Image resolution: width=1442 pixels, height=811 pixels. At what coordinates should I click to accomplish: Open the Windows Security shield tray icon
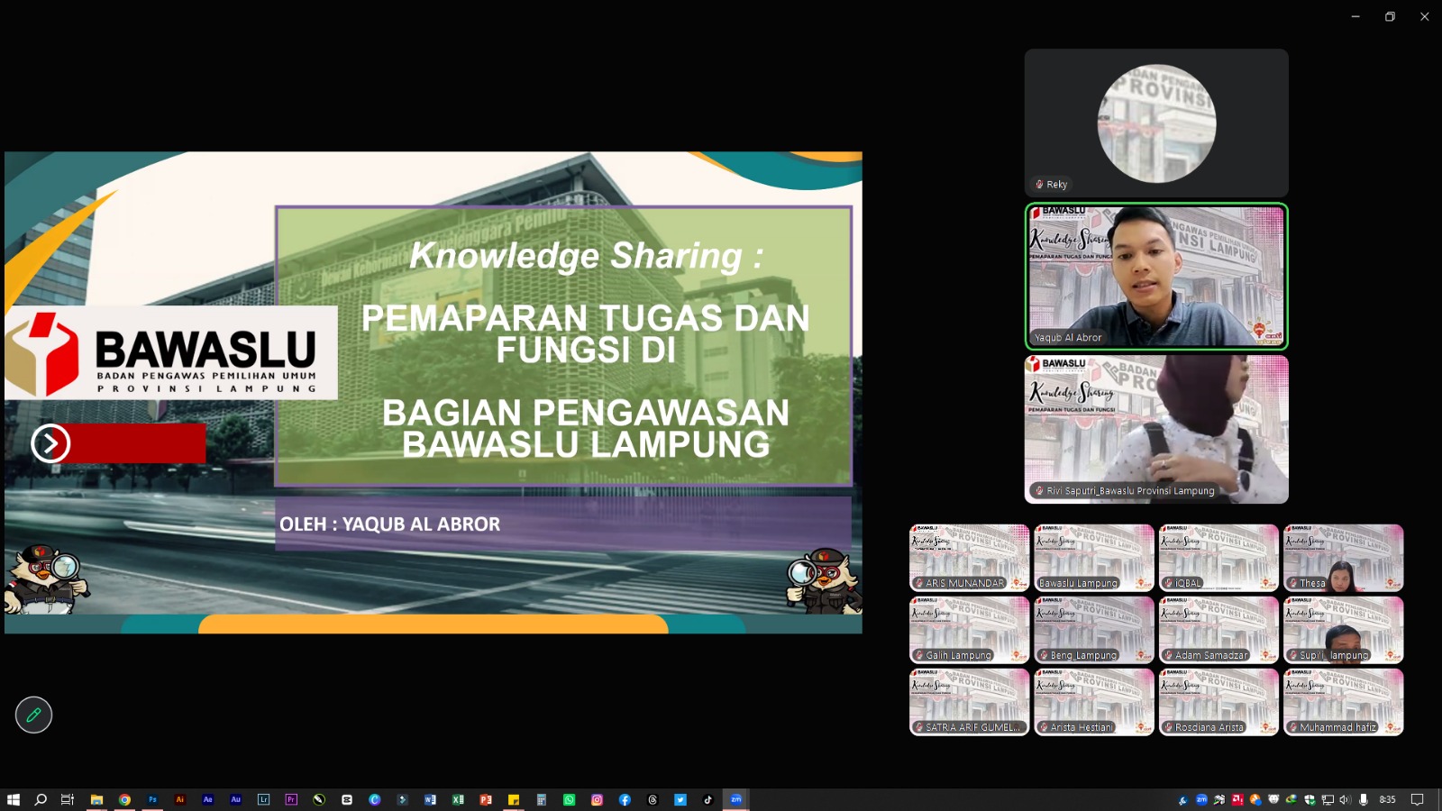tap(1310, 799)
